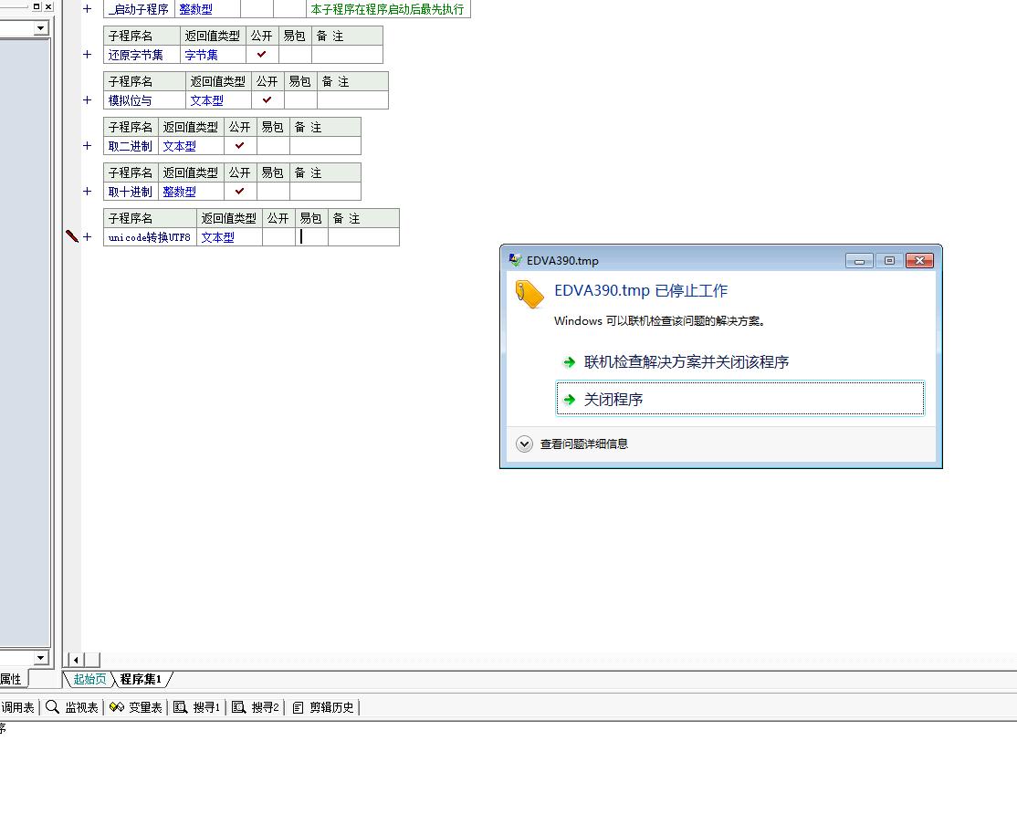Click the 文本型 return type of 模拟位与
Screen dimensions: 1017x835
(218, 99)
